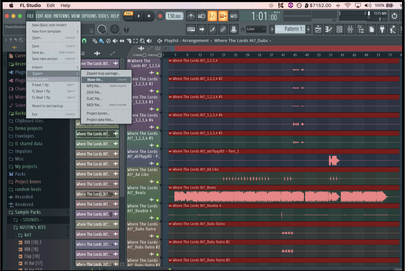
Task: Click arrow after Where The Lords At?_Dubs
Action: 271,41
